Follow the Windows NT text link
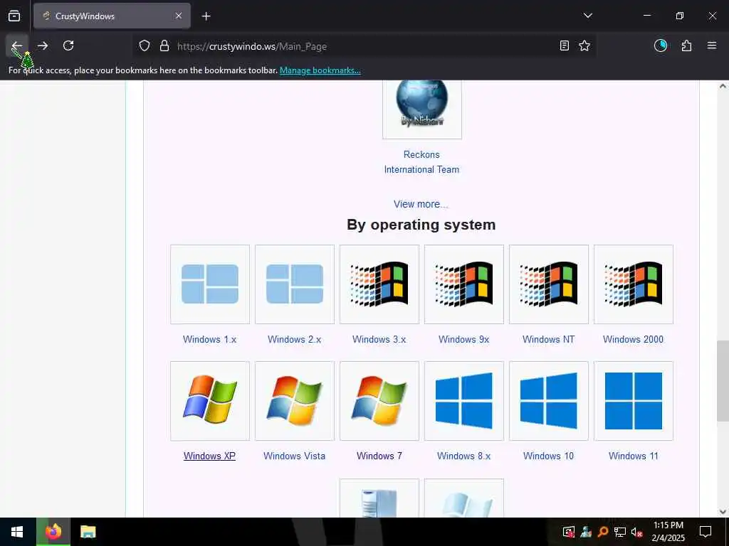Viewport: 729px width, 546px height. click(x=549, y=339)
